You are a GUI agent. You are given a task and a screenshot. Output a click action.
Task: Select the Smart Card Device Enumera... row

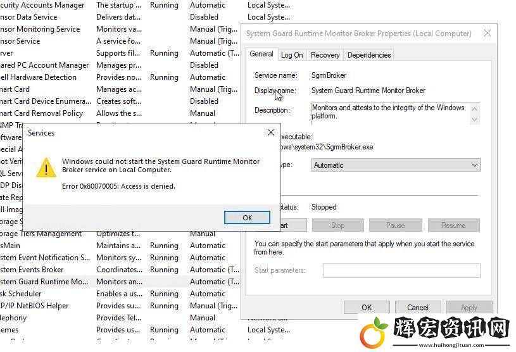pos(120,101)
